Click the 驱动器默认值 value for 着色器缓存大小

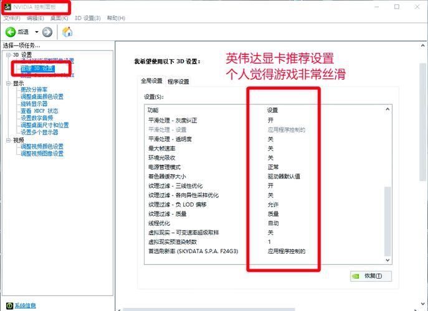tap(284, 177)
